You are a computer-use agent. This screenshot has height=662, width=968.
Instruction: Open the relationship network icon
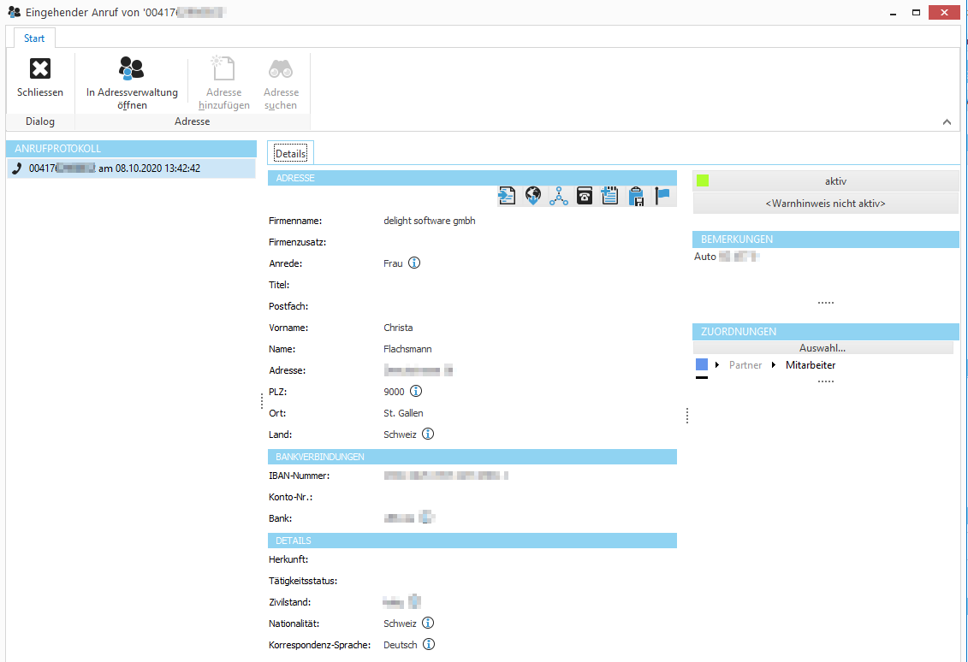[x=558, y=195]
